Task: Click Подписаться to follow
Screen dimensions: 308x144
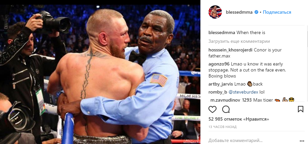Action: tap(277, 12)
